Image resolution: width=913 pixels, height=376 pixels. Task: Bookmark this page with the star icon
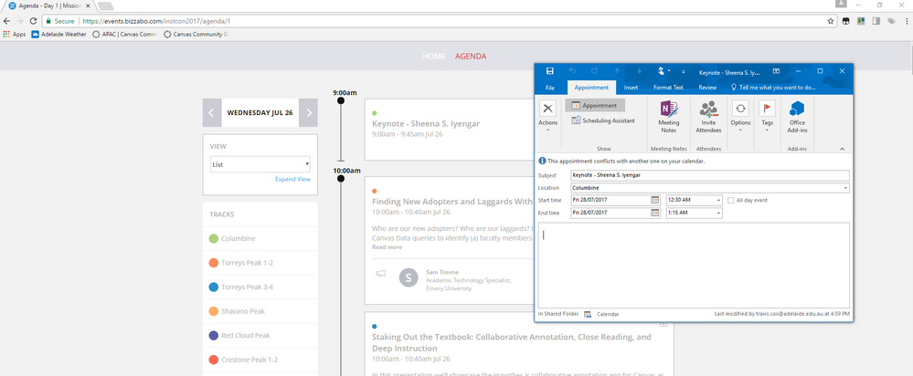[x=830, y=20]
